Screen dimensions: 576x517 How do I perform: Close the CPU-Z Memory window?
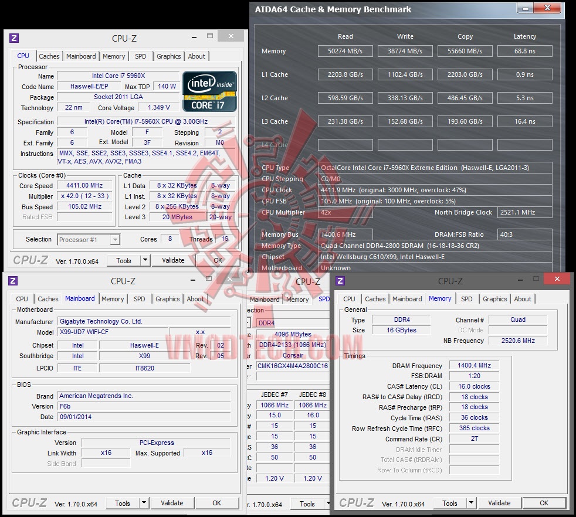tap(557, 278)
